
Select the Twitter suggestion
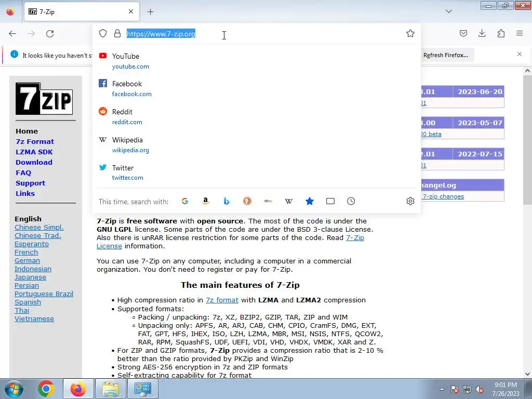257,172
